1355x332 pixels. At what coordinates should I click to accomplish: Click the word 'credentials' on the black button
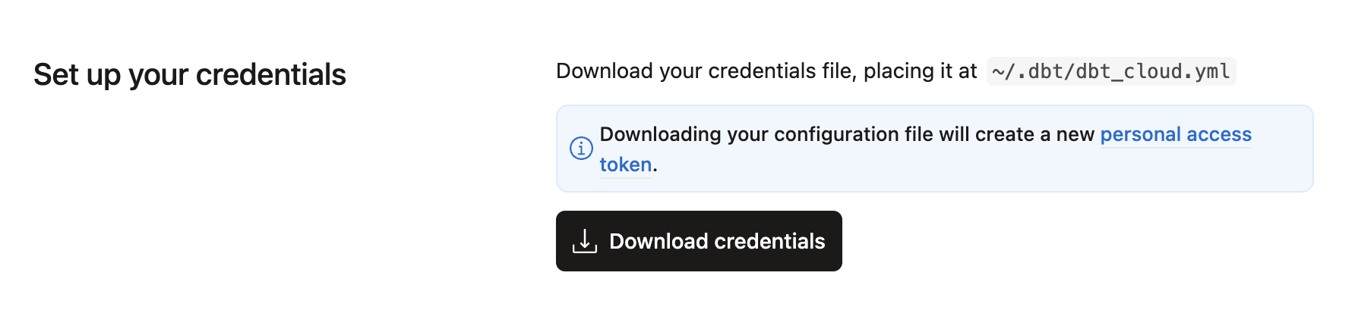tap(770, 241)
